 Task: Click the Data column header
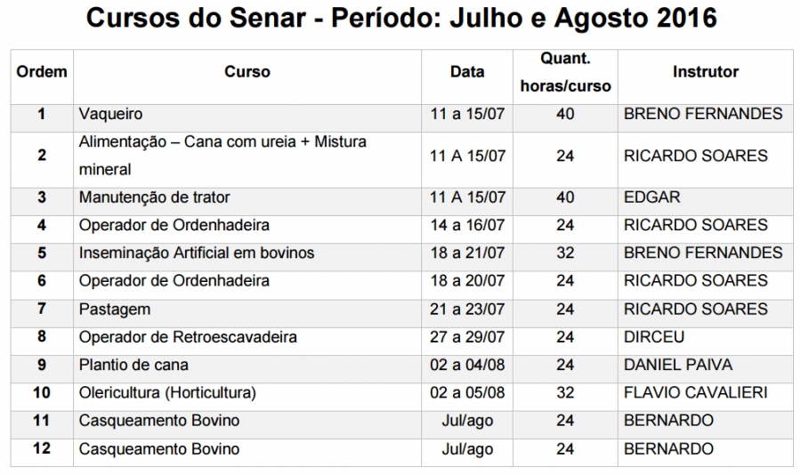[467, 71]
